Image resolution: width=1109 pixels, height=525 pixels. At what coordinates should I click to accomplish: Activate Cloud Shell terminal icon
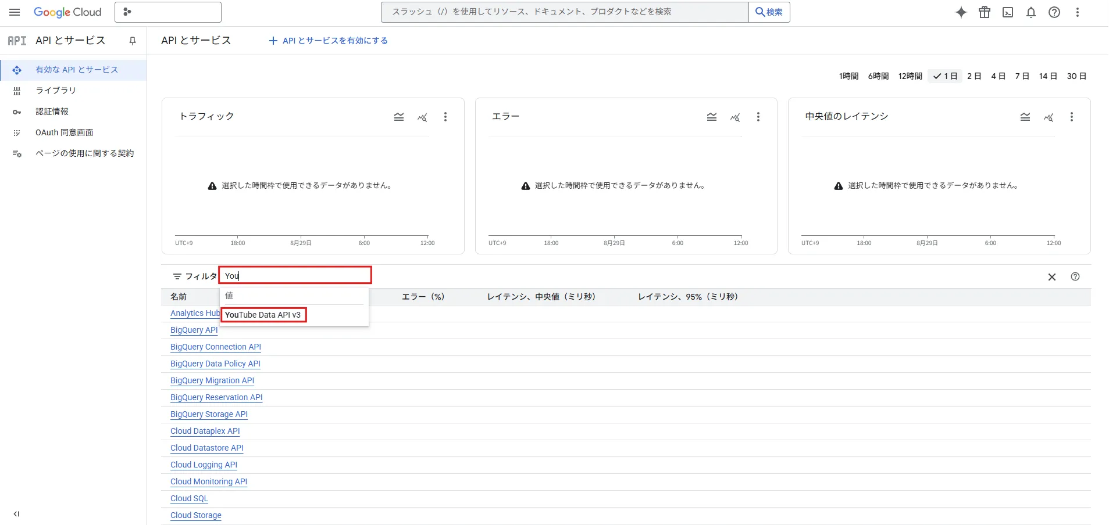1008,12
